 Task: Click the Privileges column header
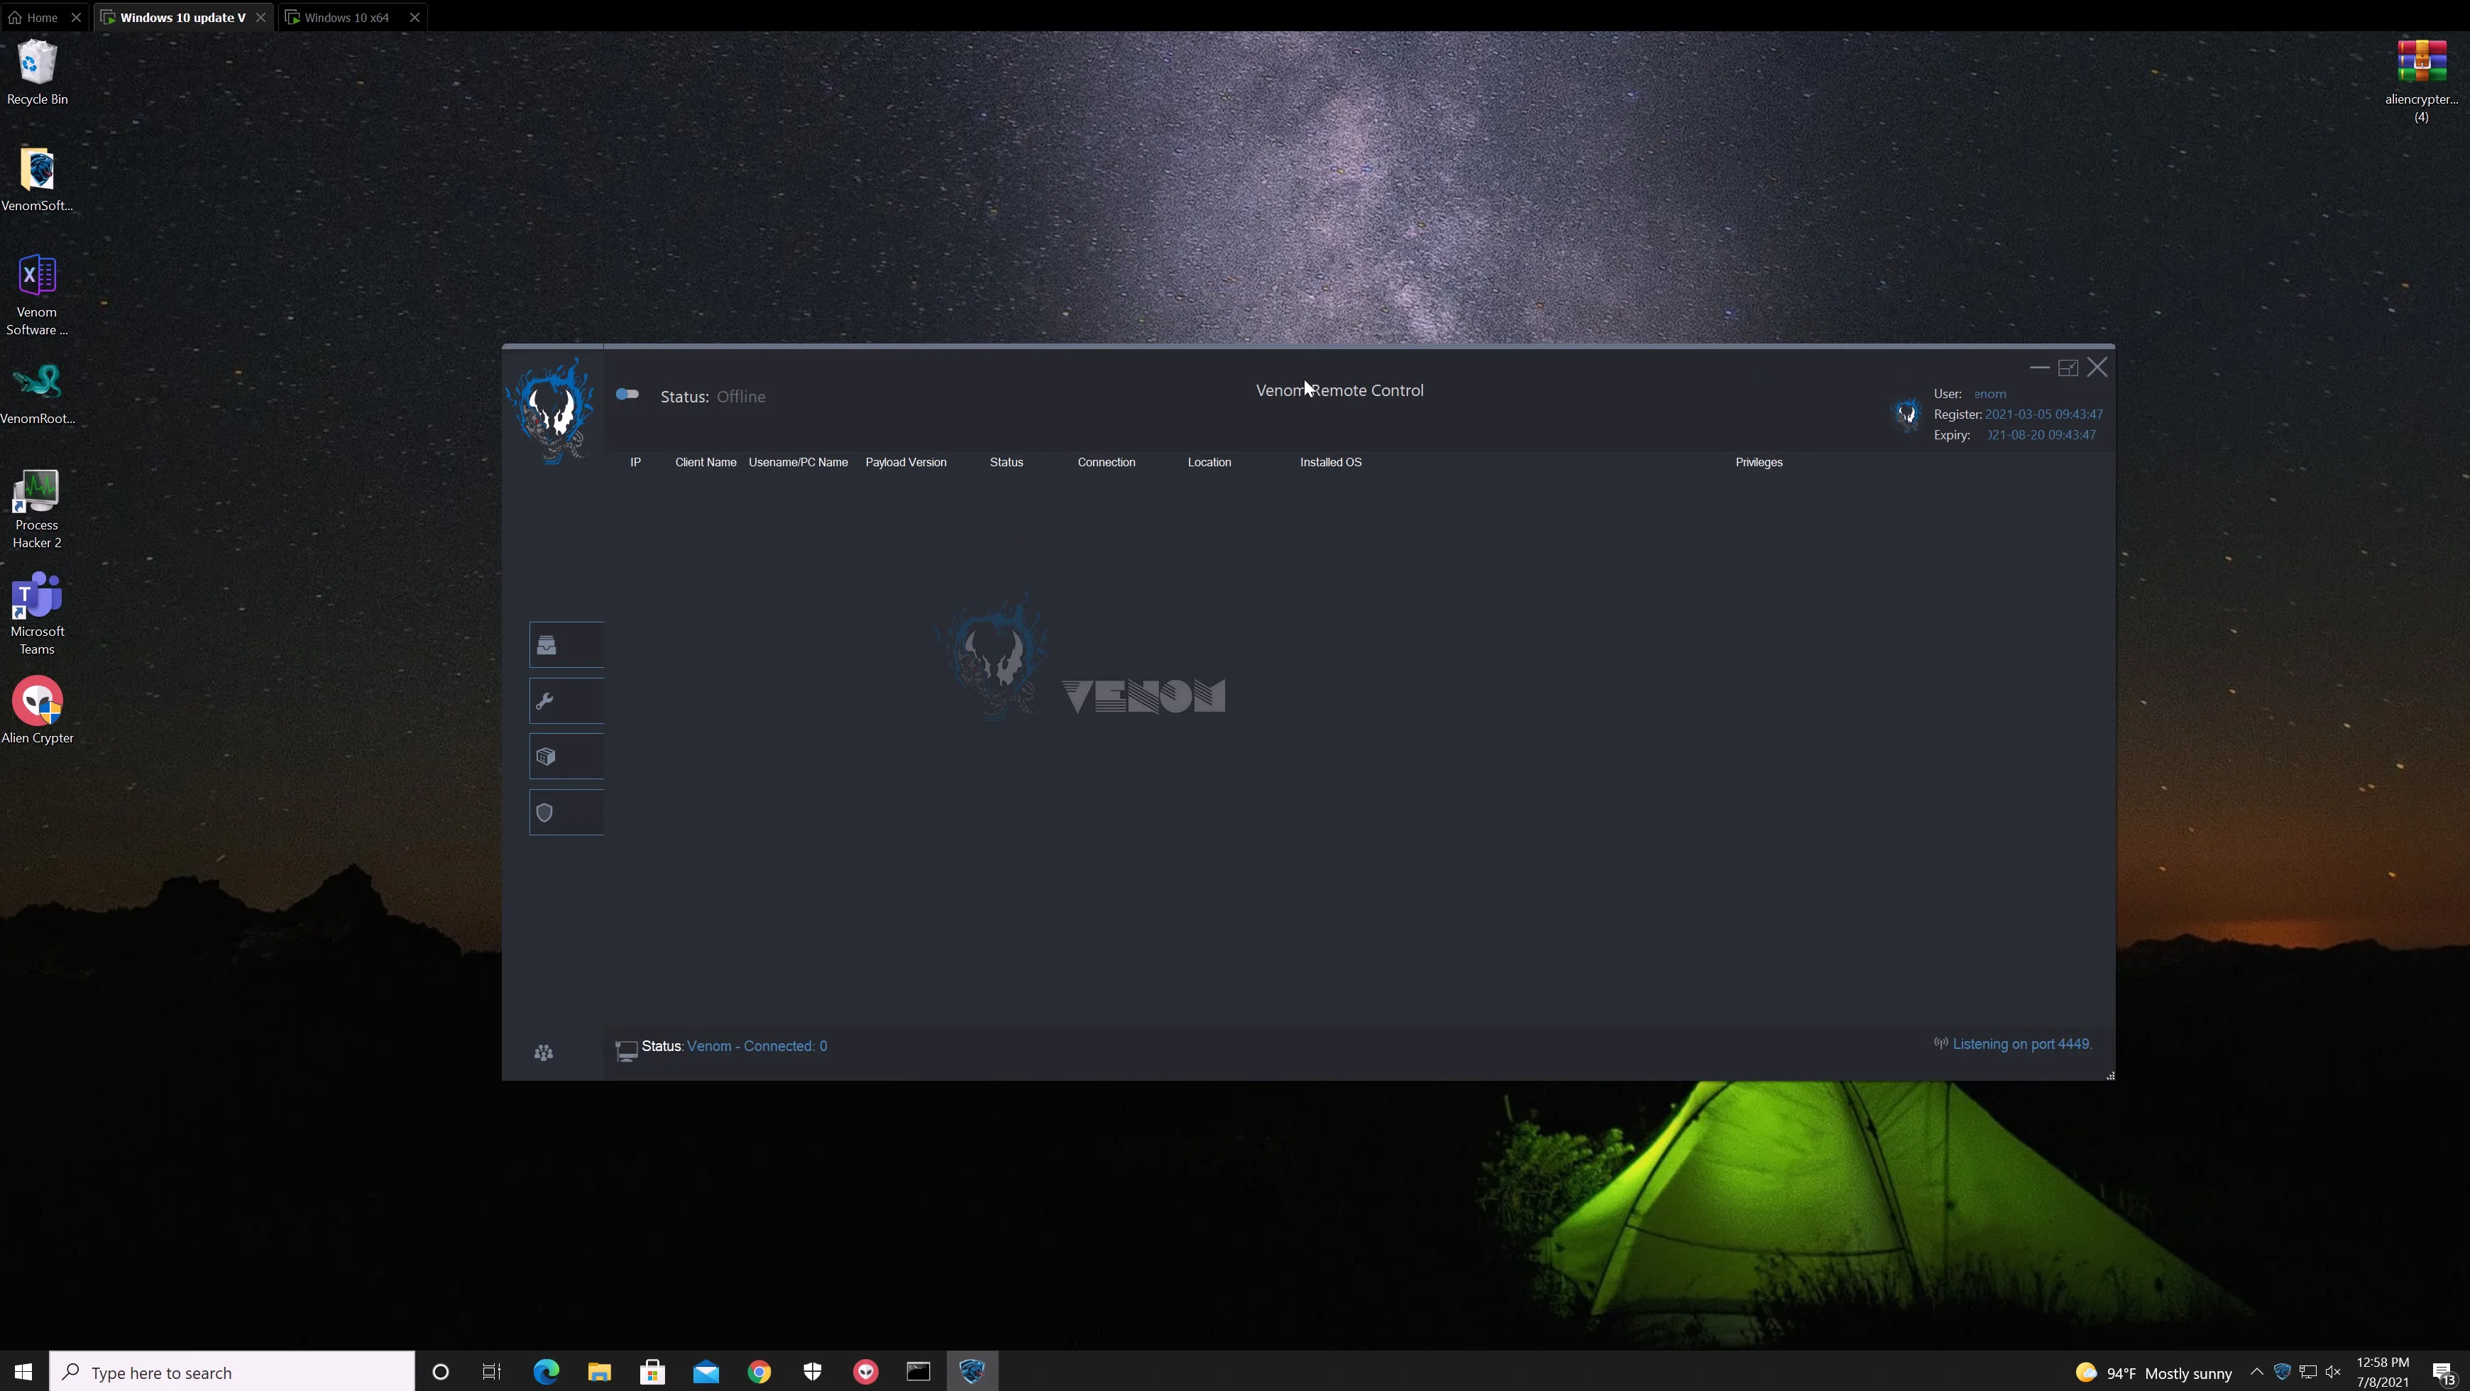(1759, 462)
